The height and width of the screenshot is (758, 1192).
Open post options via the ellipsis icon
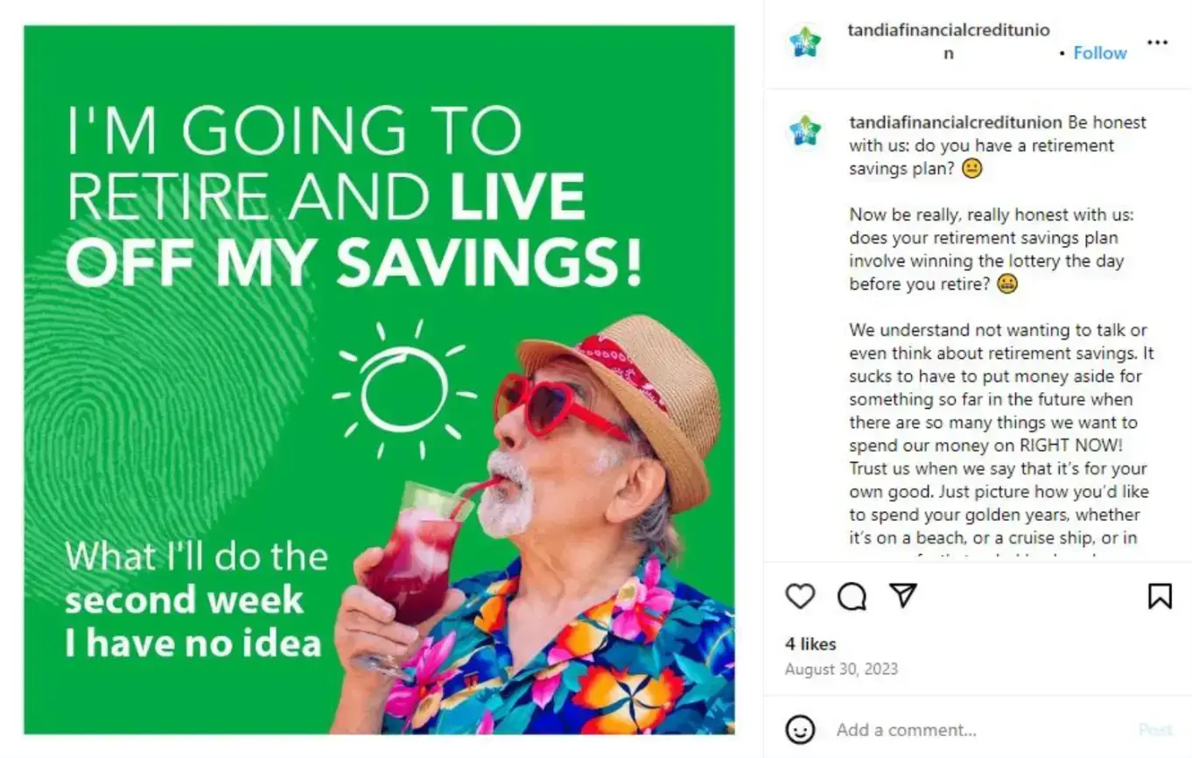(1158, 41)
